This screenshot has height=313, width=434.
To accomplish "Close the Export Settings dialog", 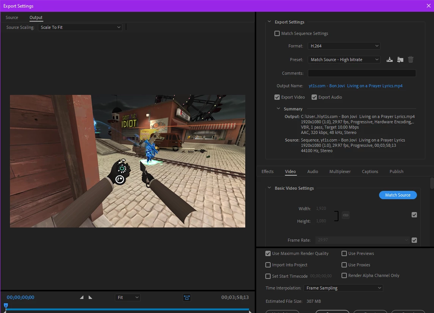I will (x=428, y=6).
